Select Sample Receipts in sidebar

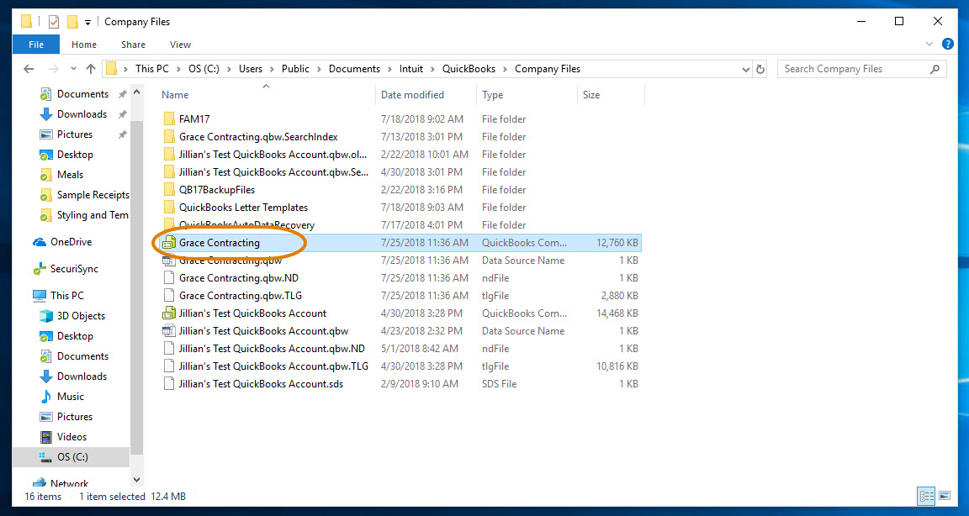pos(93,195)
